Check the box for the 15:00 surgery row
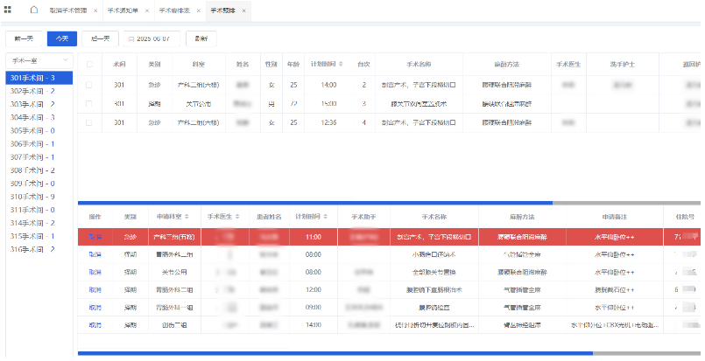The height and width of the screenshot is (361, 705). 88,104
